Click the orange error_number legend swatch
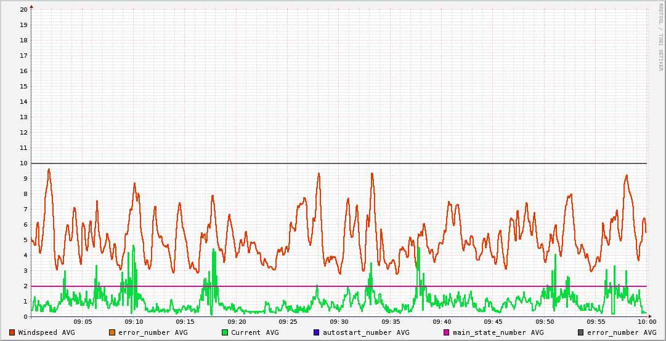Viewport: 666px width, 341px height. [112, 332]
